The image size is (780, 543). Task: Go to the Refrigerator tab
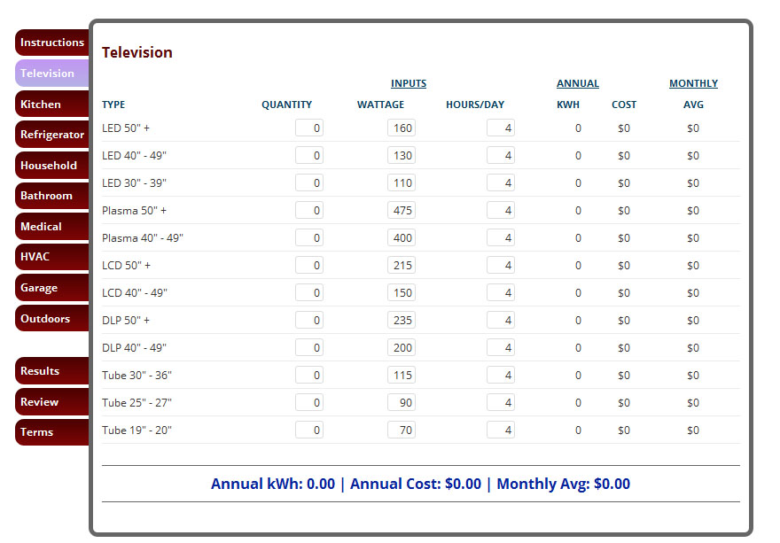coord(51,135)
